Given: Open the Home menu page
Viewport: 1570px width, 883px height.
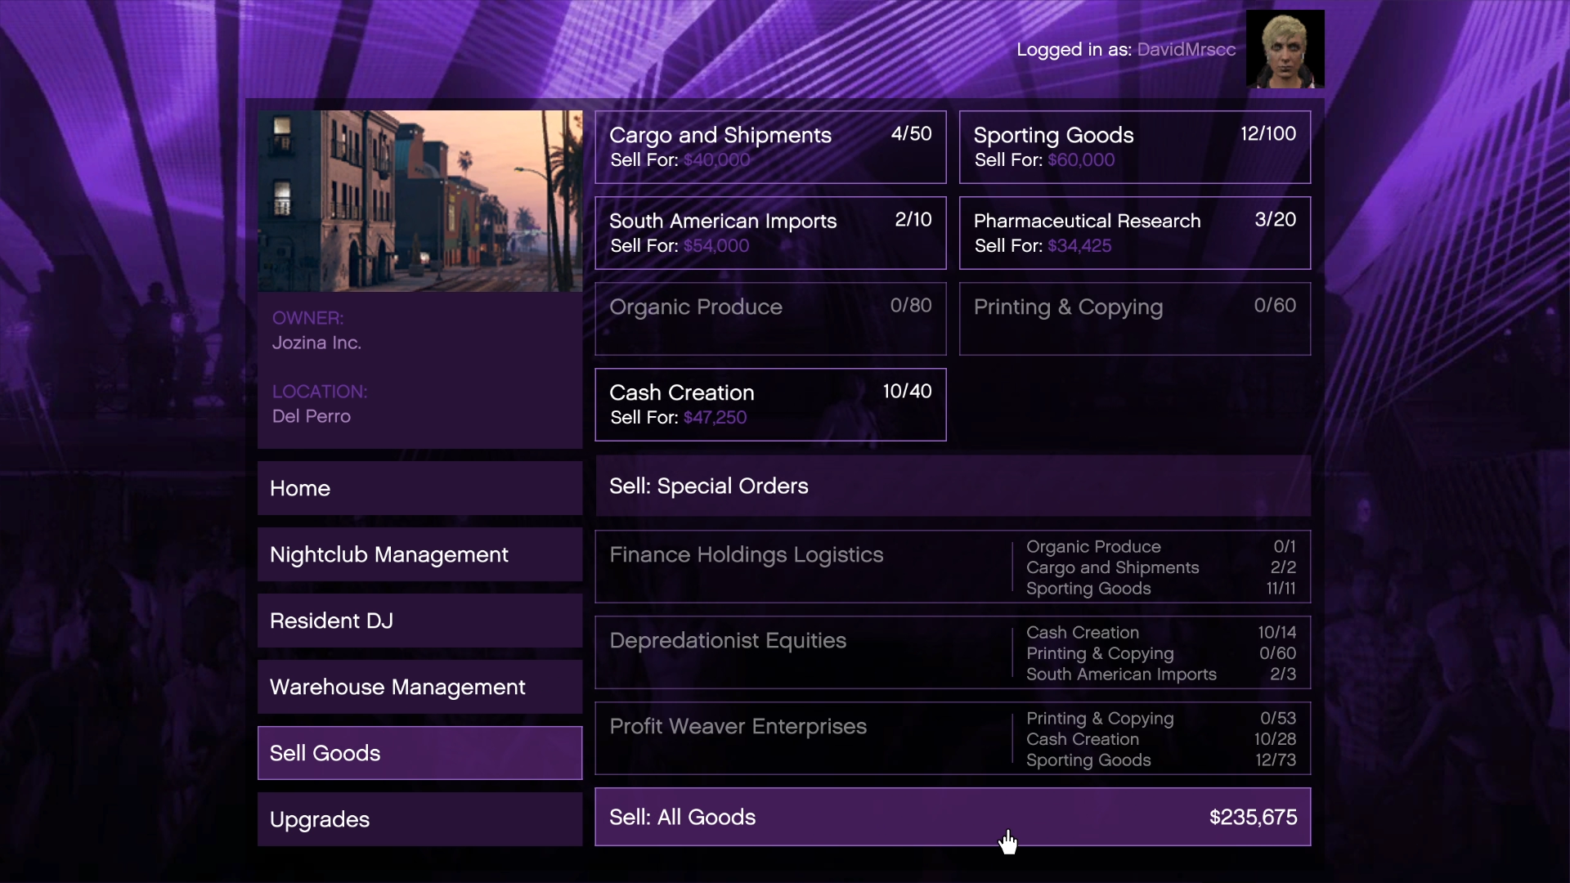Looking at the screenshot, I should click(419, 488).
